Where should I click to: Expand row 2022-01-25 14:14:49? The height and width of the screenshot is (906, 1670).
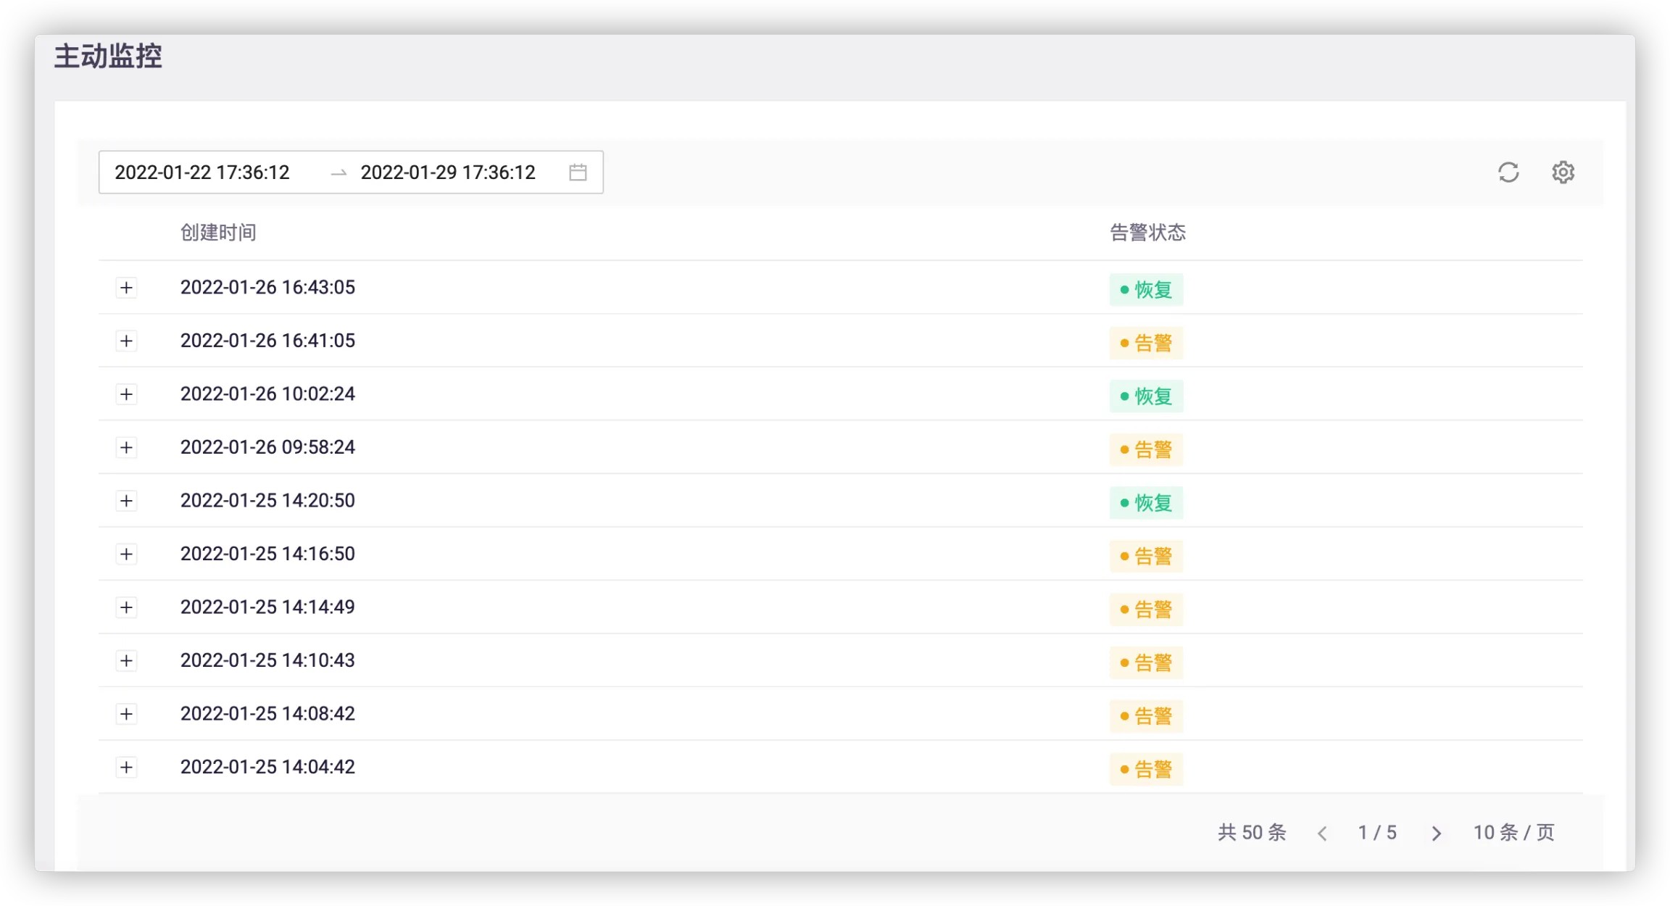(x=126, y=607)
